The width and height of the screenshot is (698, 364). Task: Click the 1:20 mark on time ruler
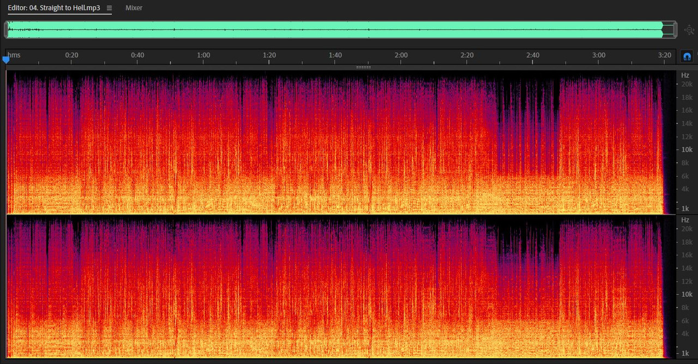(269, 55)
